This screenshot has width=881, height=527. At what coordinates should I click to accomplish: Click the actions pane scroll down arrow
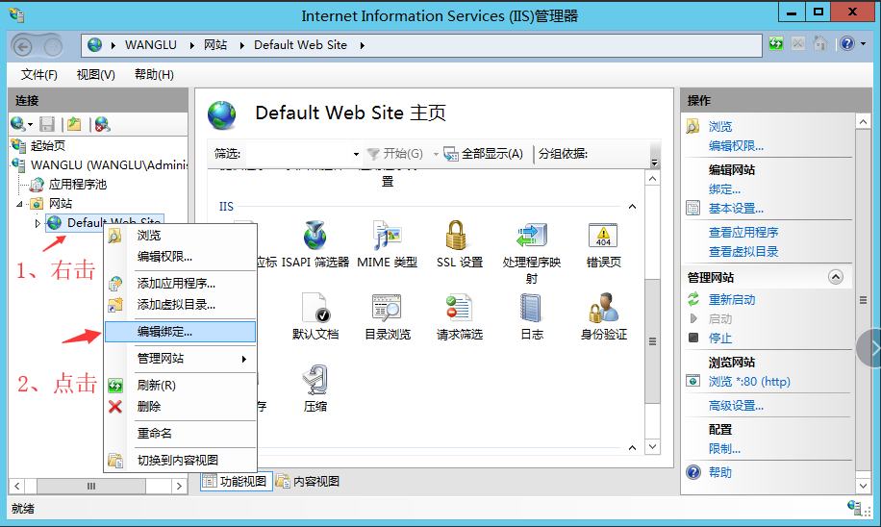coord(863,486)
